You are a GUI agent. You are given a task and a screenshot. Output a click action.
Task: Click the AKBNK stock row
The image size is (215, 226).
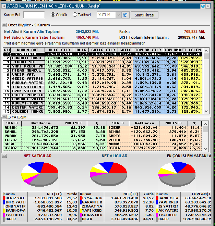[55, 128]
